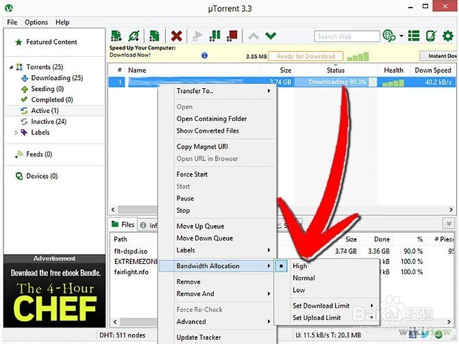Click the red X Remove torrent icon
This screenshot has width=459, height=344.
pyautogui.click(x=177, y=36)
